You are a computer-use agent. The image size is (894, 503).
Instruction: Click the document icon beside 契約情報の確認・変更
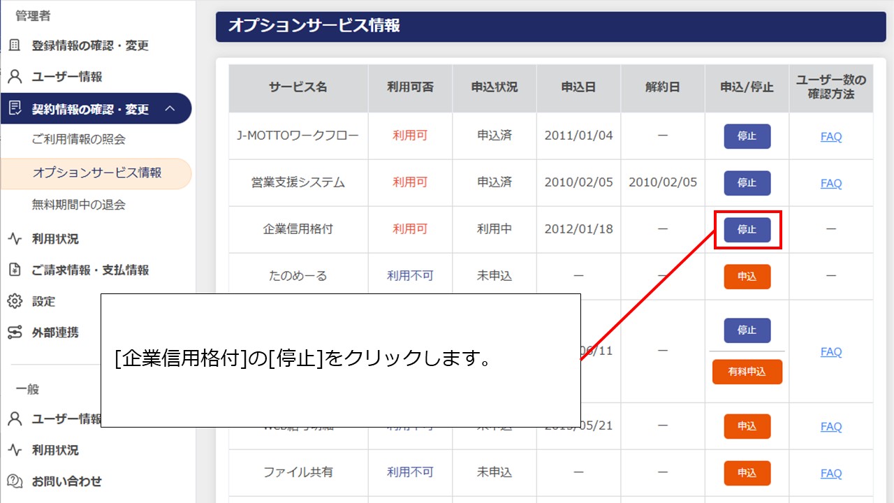[x=15, y=109]
